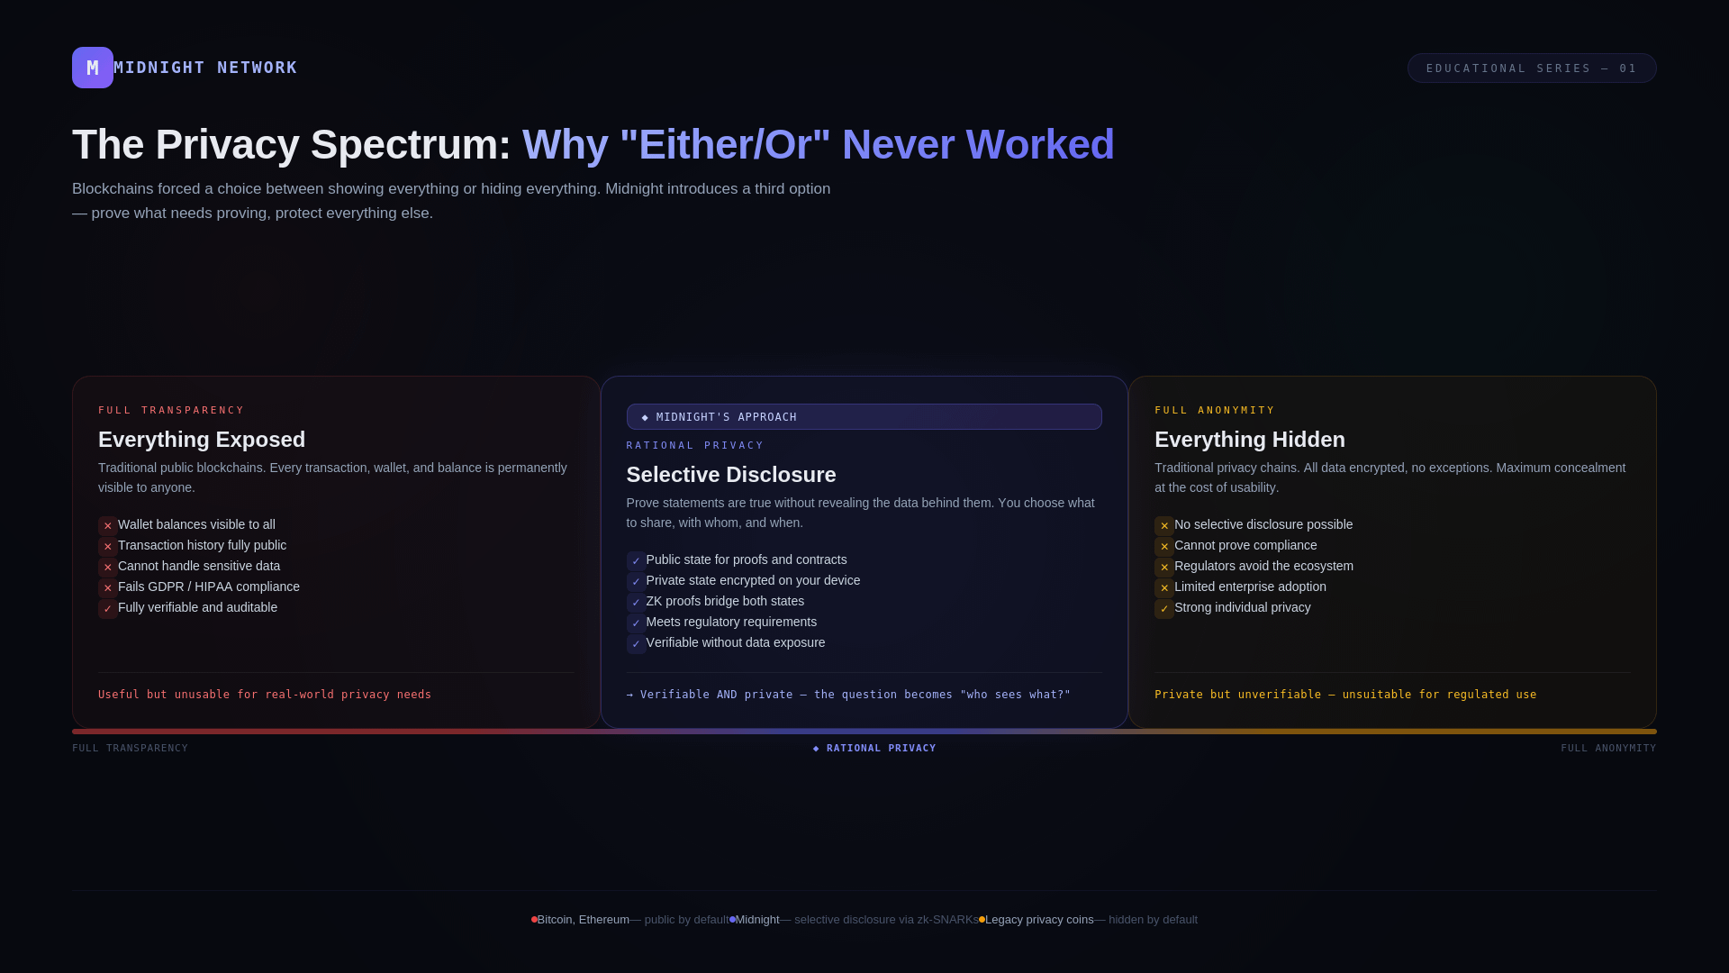Screen dimensions: 1729x973
Task: Click the X icon beside Wallet balances visible
Action: click(x=107, y=525)
